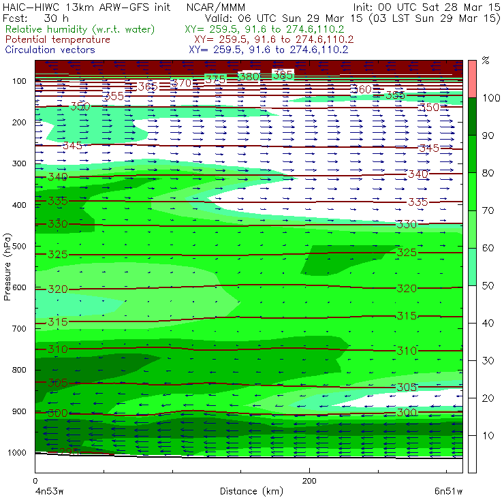Click the colorbar '100' value label

[492, 97]
